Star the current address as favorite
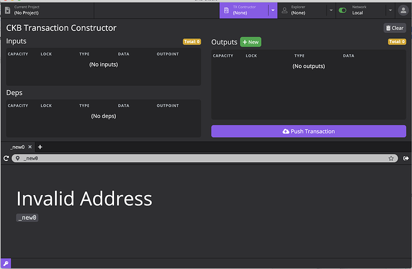The height and width of the screenshot is (269, 412). click(x=391, y=158)
